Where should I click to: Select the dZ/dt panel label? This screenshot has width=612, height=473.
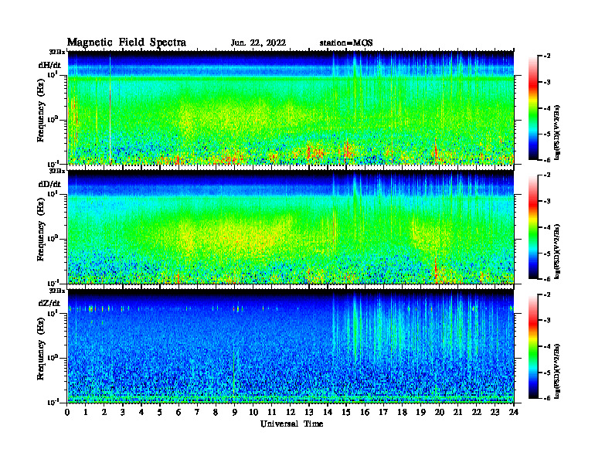[49, 303]
